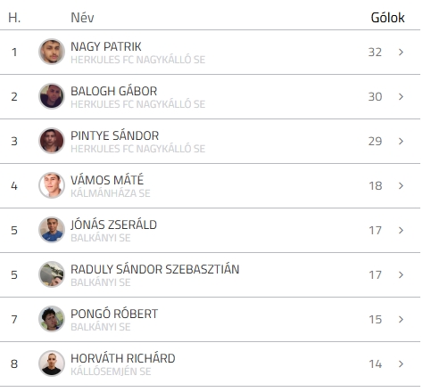Sort by the Gólok column header
The width and height of the screenshot is (423, 392).
coord(387,18)
